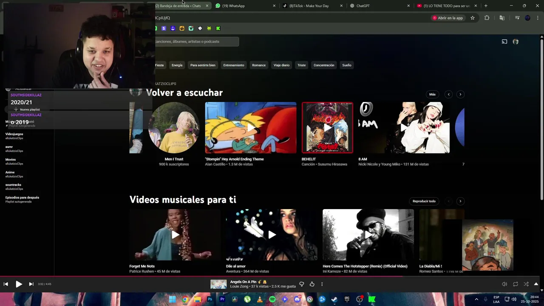Select the Sueño mood chip
The image size is (544, 306).
click(347, 65)
